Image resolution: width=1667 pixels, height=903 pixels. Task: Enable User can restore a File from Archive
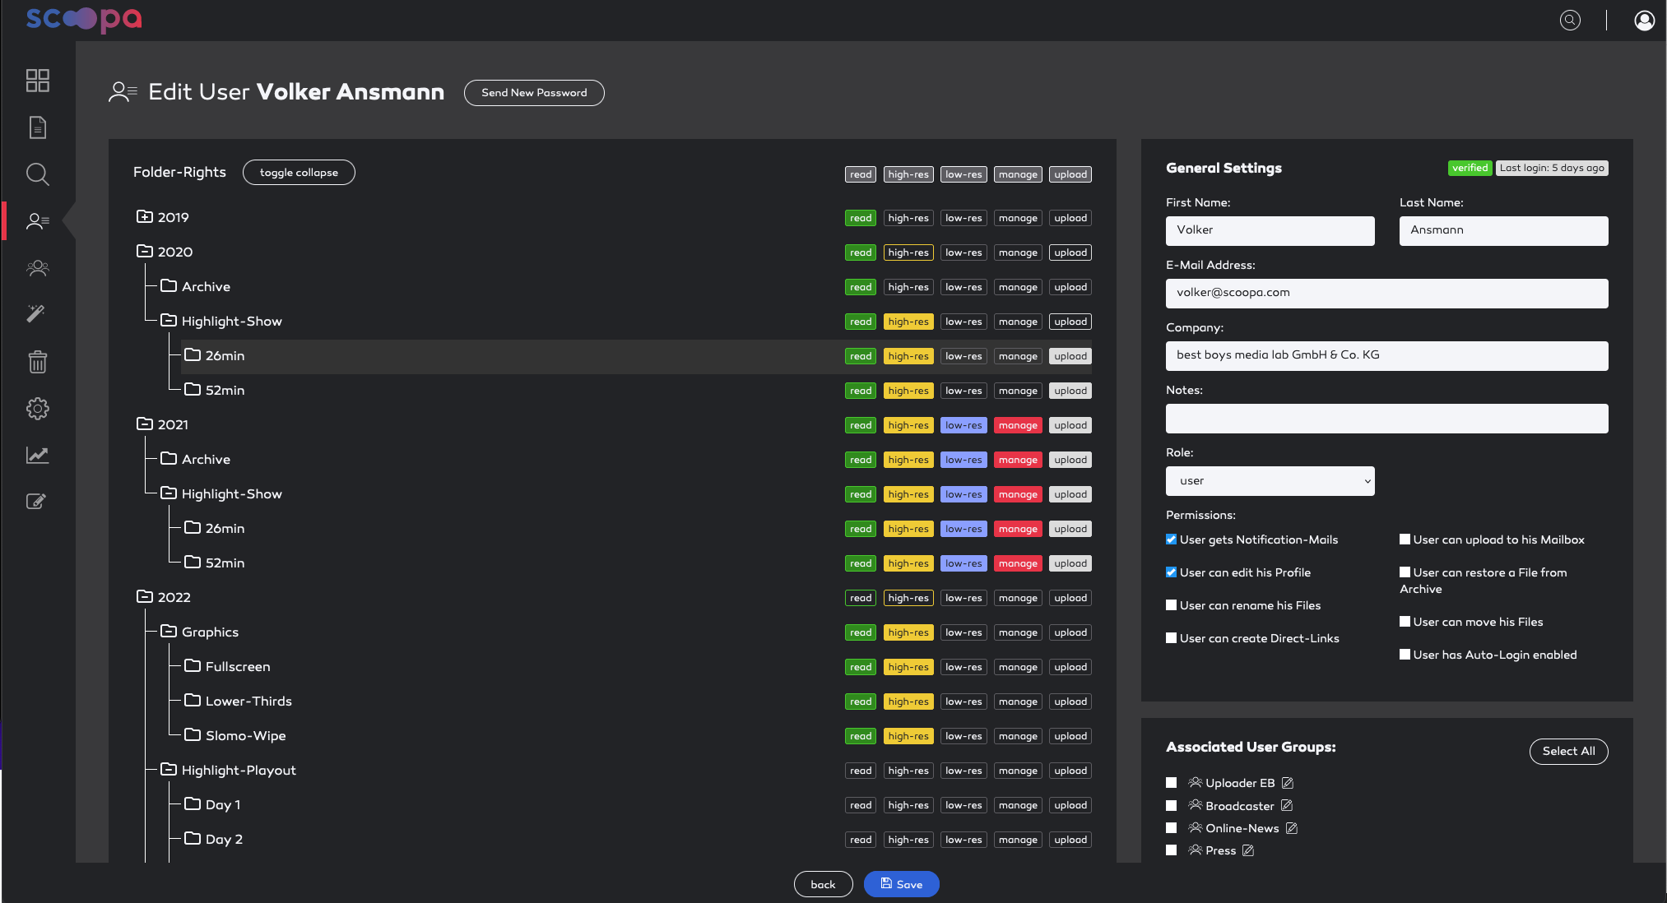click(1405, 572)
